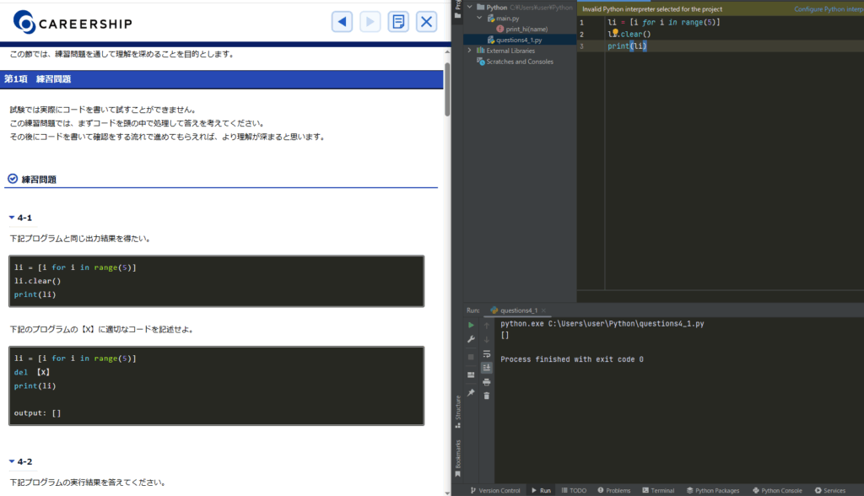Click the intention lightbulb in the editor
Screen dimensions: 864x496
point(615,34)
